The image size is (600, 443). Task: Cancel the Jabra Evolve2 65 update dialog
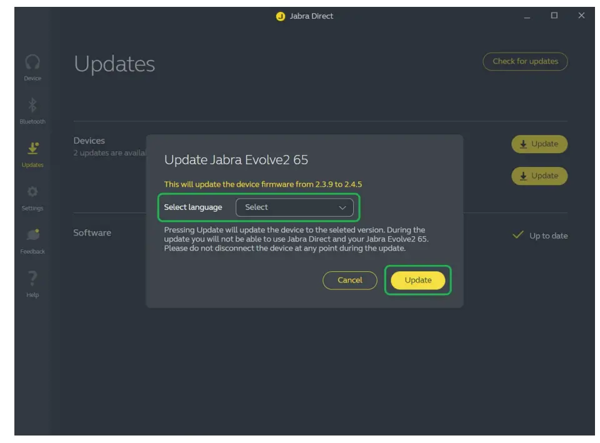349,280
